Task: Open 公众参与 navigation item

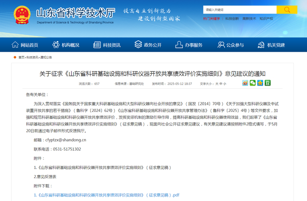Action: 235,45
